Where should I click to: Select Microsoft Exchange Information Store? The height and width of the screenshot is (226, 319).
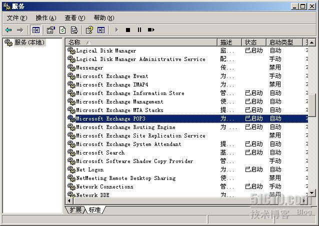coord(130,93)
